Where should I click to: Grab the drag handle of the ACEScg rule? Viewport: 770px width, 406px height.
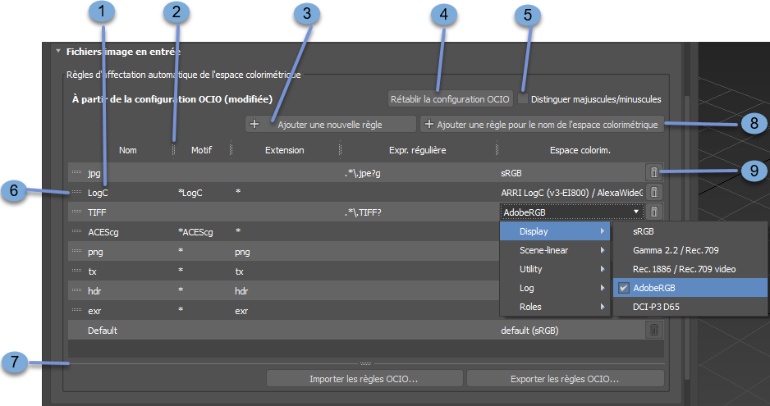click(x=77, y=231)
